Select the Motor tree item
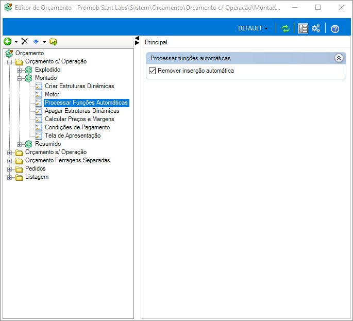 coord(52,94)
